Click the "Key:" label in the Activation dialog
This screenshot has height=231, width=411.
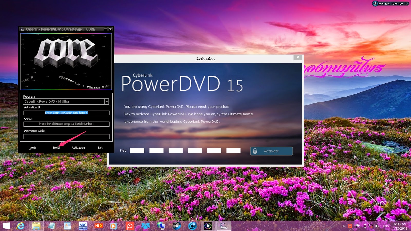124,151
